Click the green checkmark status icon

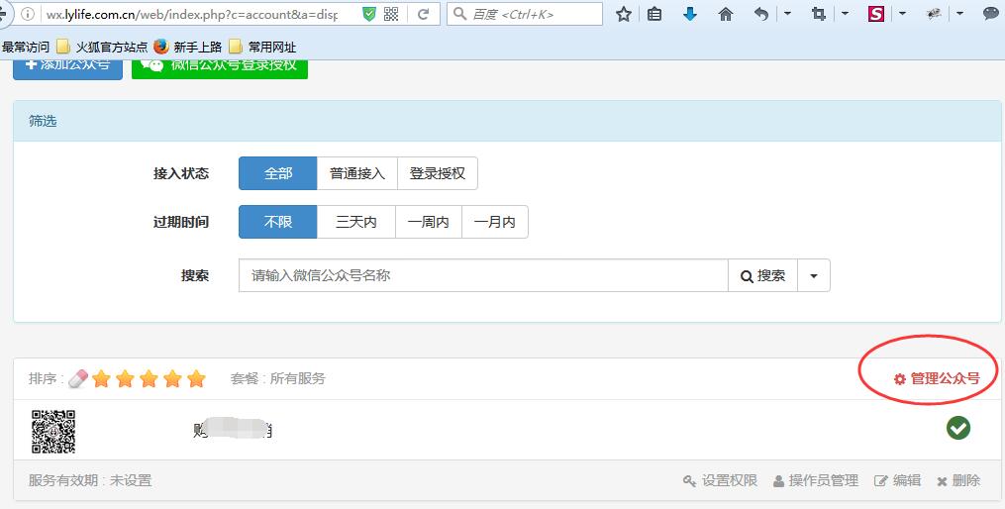click(957, 428)
